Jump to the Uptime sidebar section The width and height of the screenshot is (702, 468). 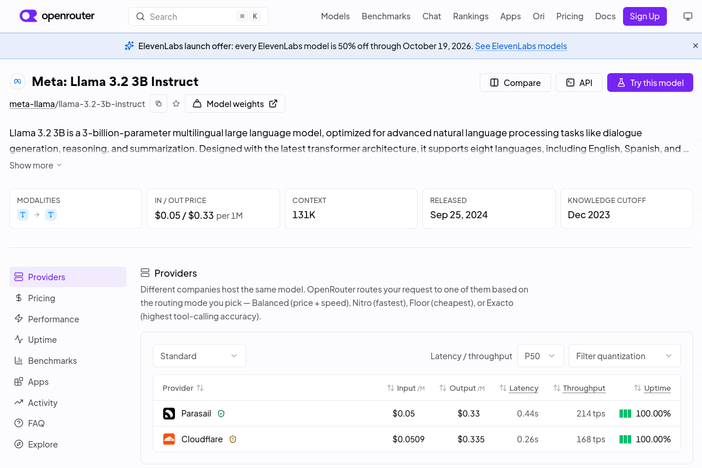[x=68, y=340]
